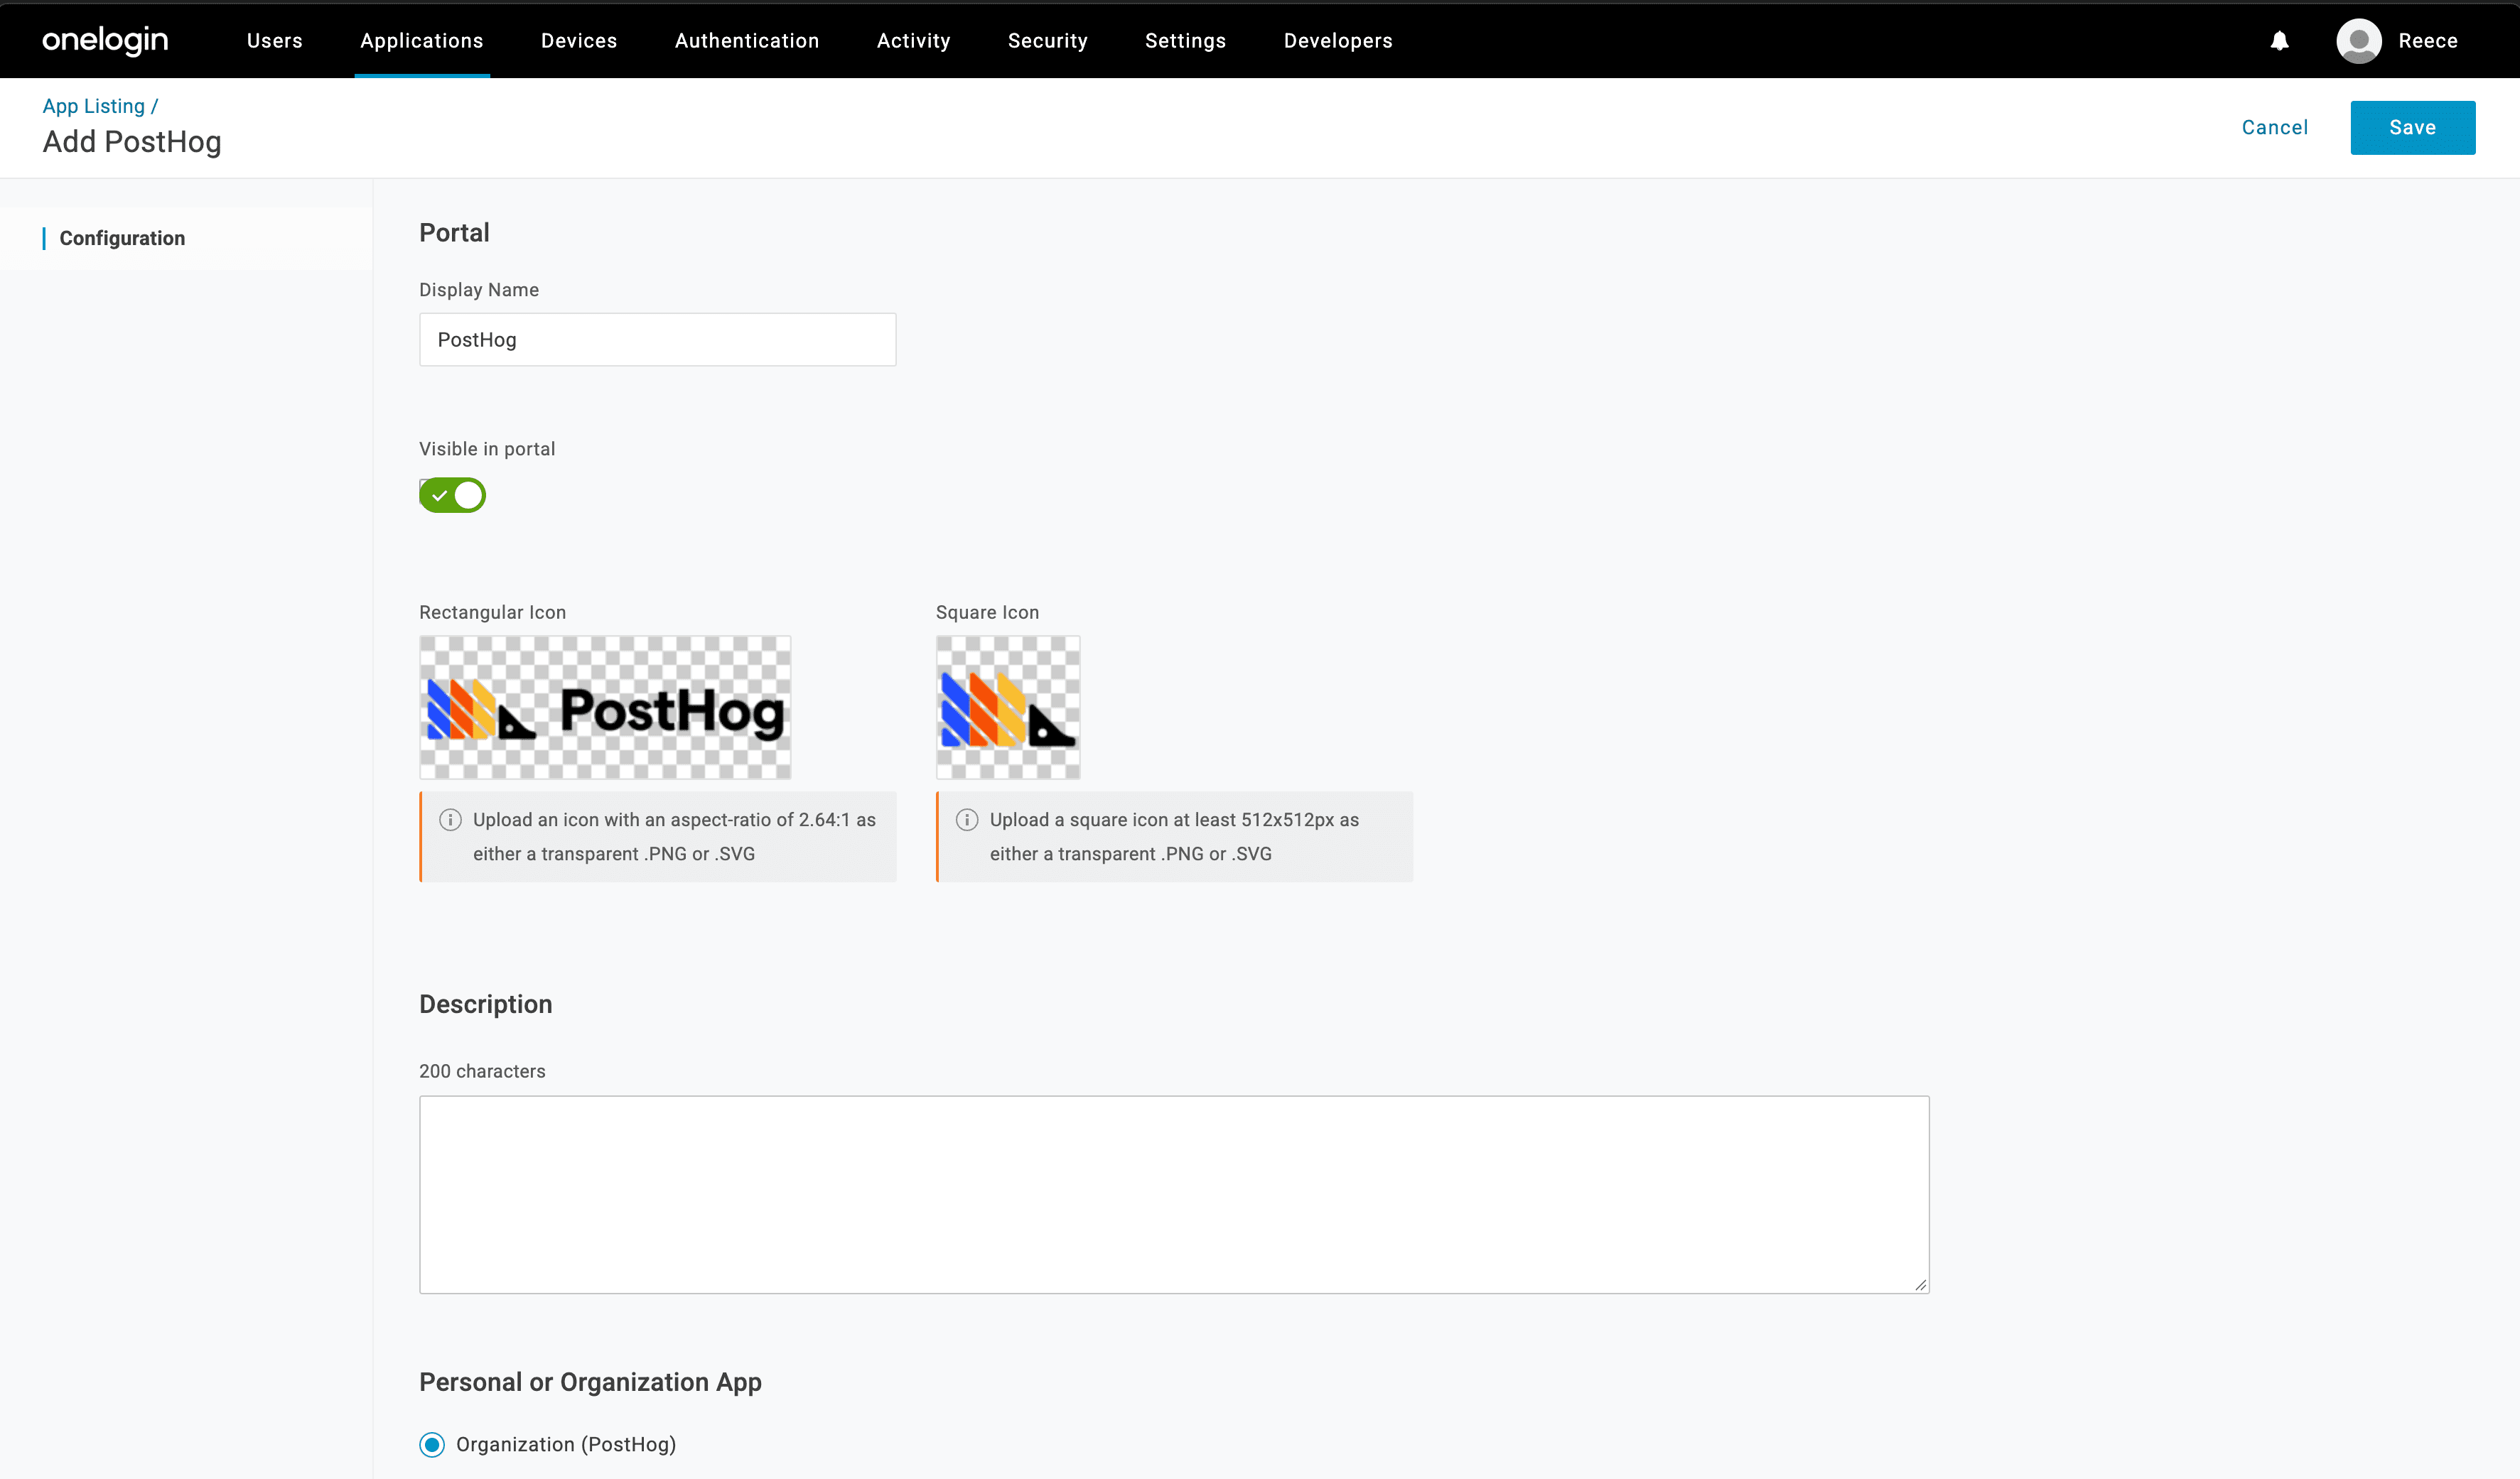
Task: Click the square icon info symbol
Action: [967, 820]
